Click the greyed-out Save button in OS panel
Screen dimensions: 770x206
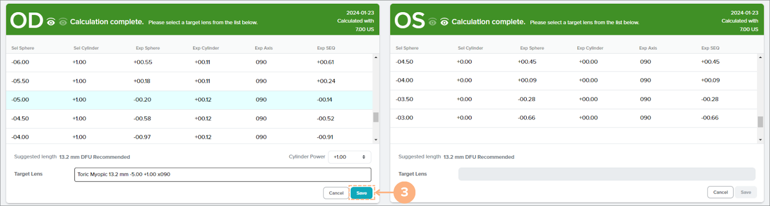745,192
